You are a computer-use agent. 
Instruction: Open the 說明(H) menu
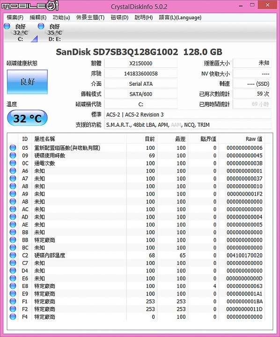pyautogui.click(x=143, y=17)
